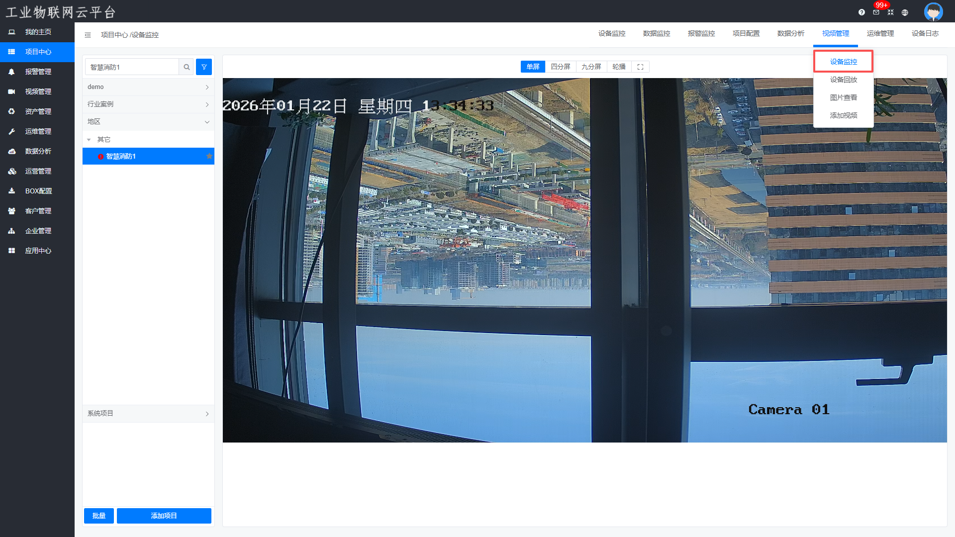Click the blue filter funnel icon
Image resolution: width=955 pixels, height=537 pixels.
click(x=204, y=67)
